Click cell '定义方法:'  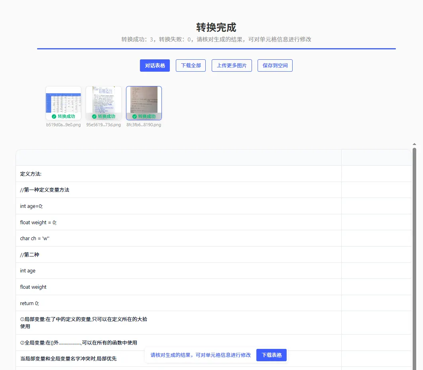pyautogui.click(x=179, y=174)
